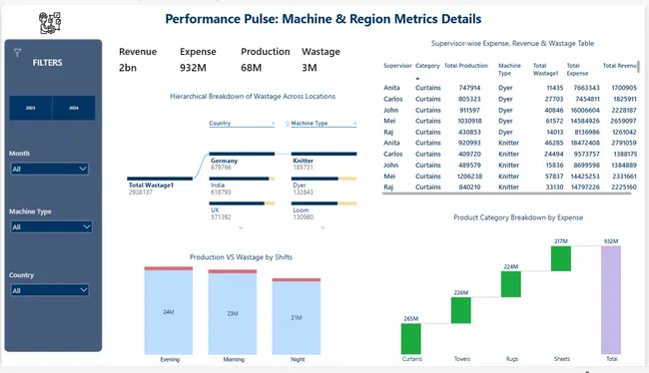Click the green Curtains waterfall bar

pos(411,339)
